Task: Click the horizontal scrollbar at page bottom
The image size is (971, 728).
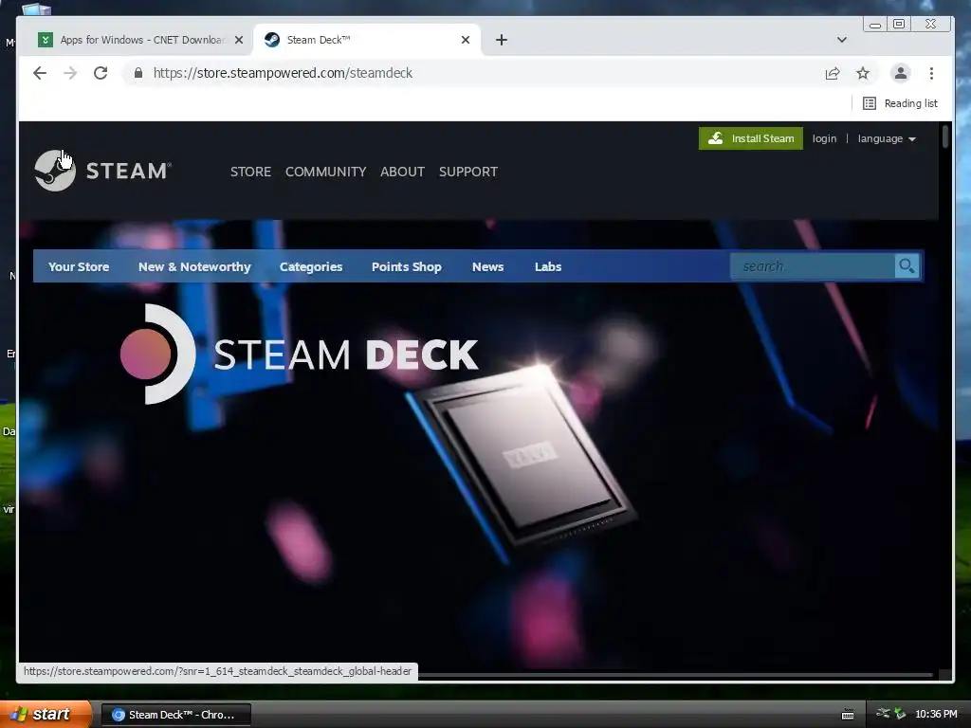Action: (675, 675)
